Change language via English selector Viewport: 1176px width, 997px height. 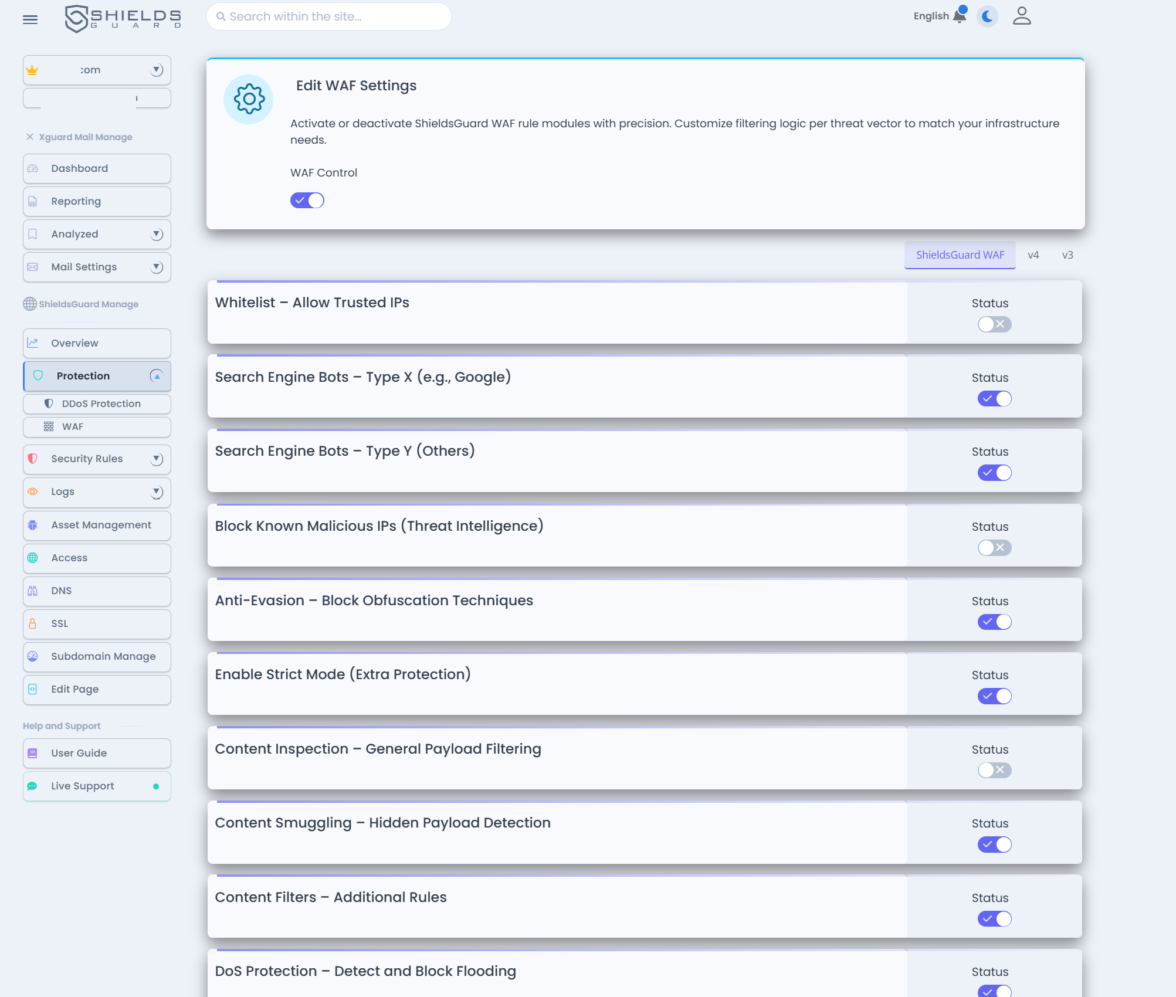coord(931,16)
